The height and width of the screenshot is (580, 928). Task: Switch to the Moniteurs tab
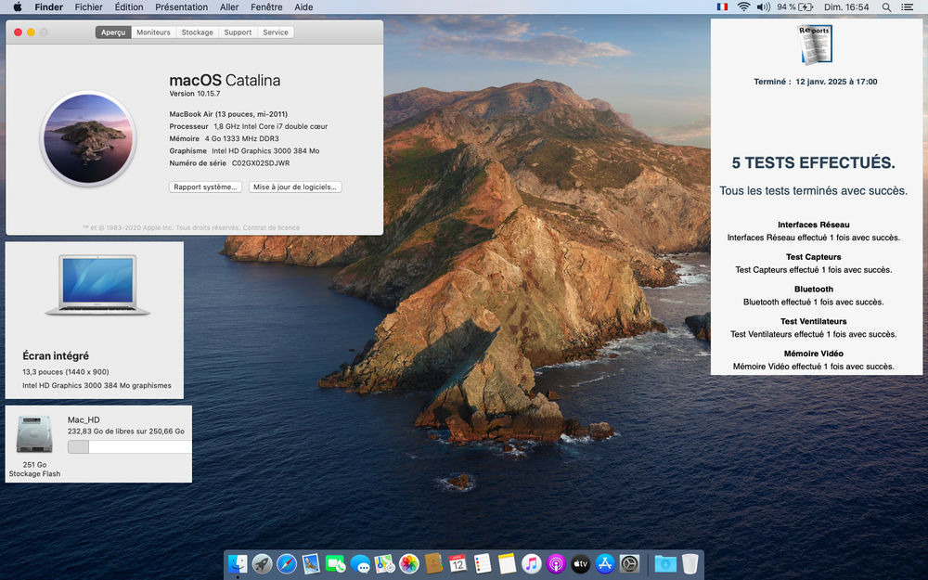coord(153,32)
